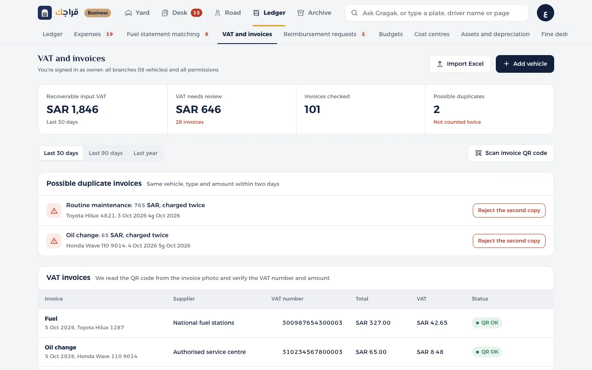Switch to Last 90 days range
This screenshot has height=370, width=592.
pyautogui.click(x=106, y=153)
